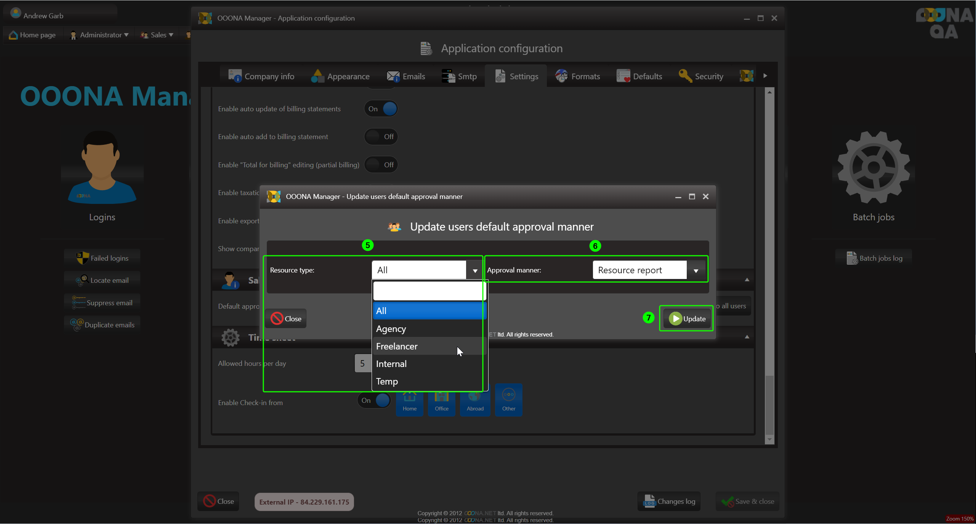976x524 pixels.
Task: Click the Locate email icon
Action: pyautogui.click(x=82, y=280)
